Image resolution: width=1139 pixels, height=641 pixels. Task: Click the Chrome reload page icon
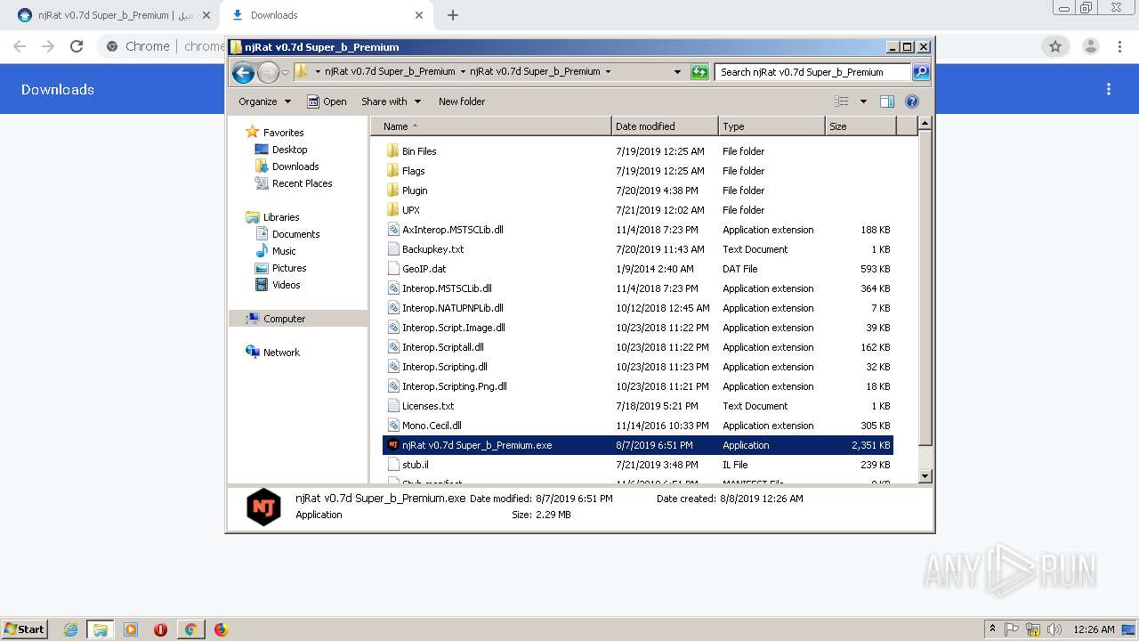tap(77, 46)
